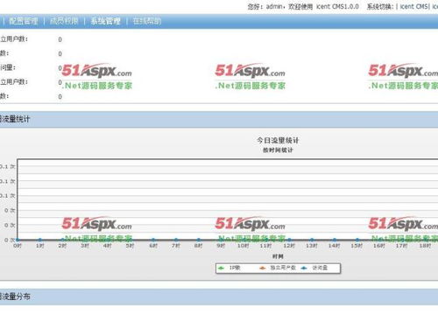Switch system to icent CMS link
Image resolution: width=438 pixels, height=328 pixels.
coord(414,6)
